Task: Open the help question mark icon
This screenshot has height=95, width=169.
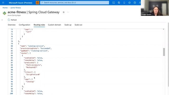Action: coord(135,3)
